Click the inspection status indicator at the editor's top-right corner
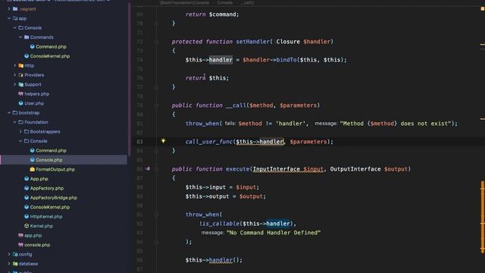The width and height of the screenshot is (485, 273). (482, 9)
